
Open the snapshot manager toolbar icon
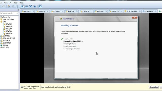(x=17, y=6)
